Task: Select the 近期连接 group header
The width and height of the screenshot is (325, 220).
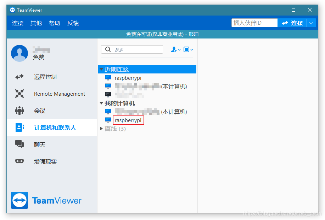Action: tap(147, 69)
